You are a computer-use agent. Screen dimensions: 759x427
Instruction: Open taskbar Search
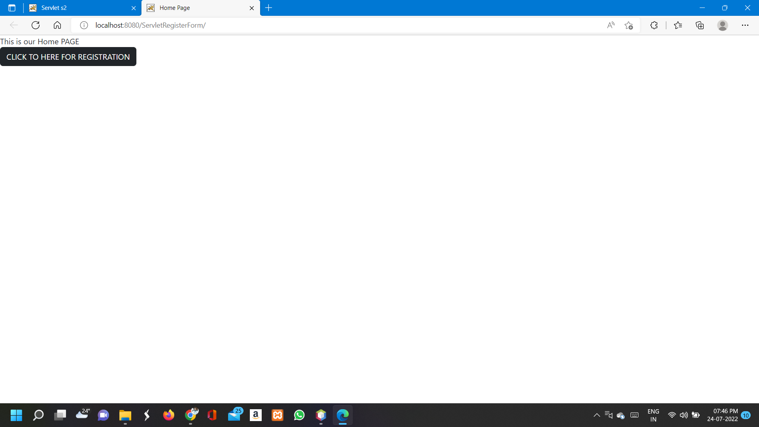pos(38,415)
